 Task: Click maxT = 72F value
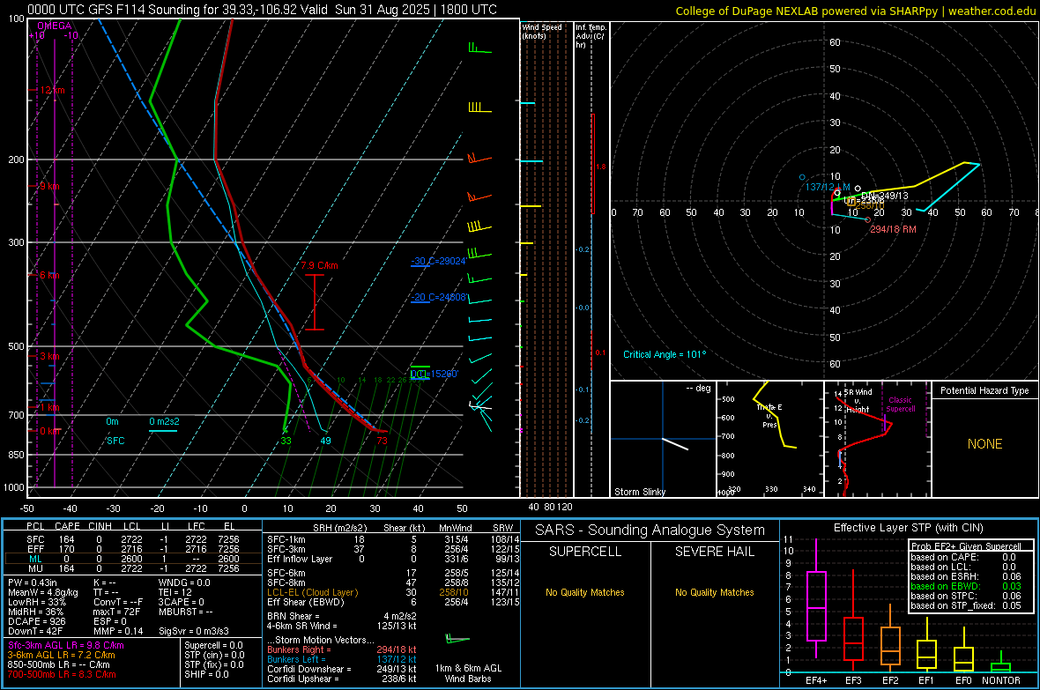pyautogui.click(x=116, y=612)
